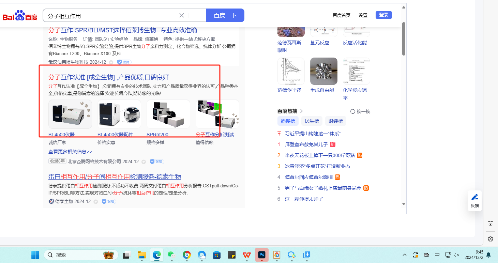This screenshot has width=498, height=263.
Task: Click the 收录8年 tag
Action: point(57,161)
